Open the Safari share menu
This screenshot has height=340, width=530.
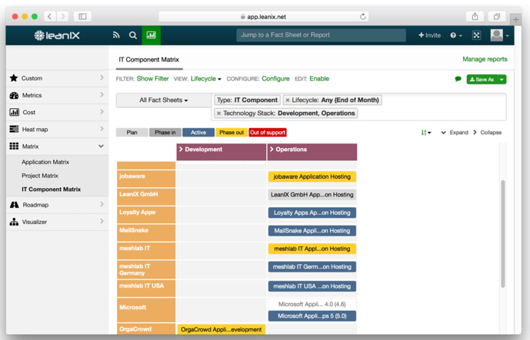click(475, 16)
